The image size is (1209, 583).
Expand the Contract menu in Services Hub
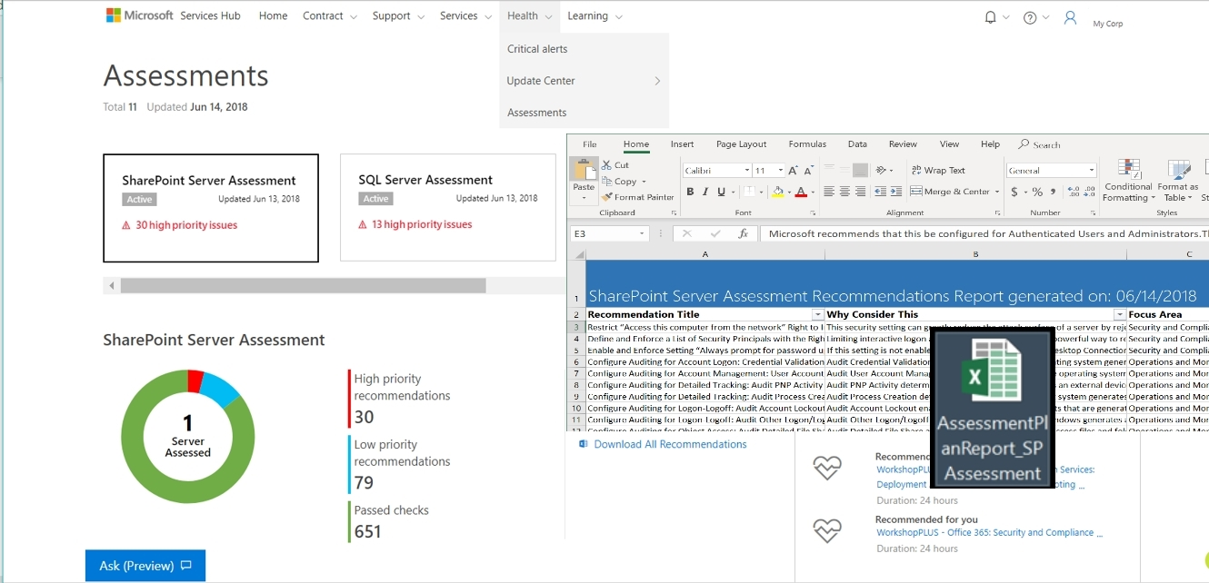[330, 16]
